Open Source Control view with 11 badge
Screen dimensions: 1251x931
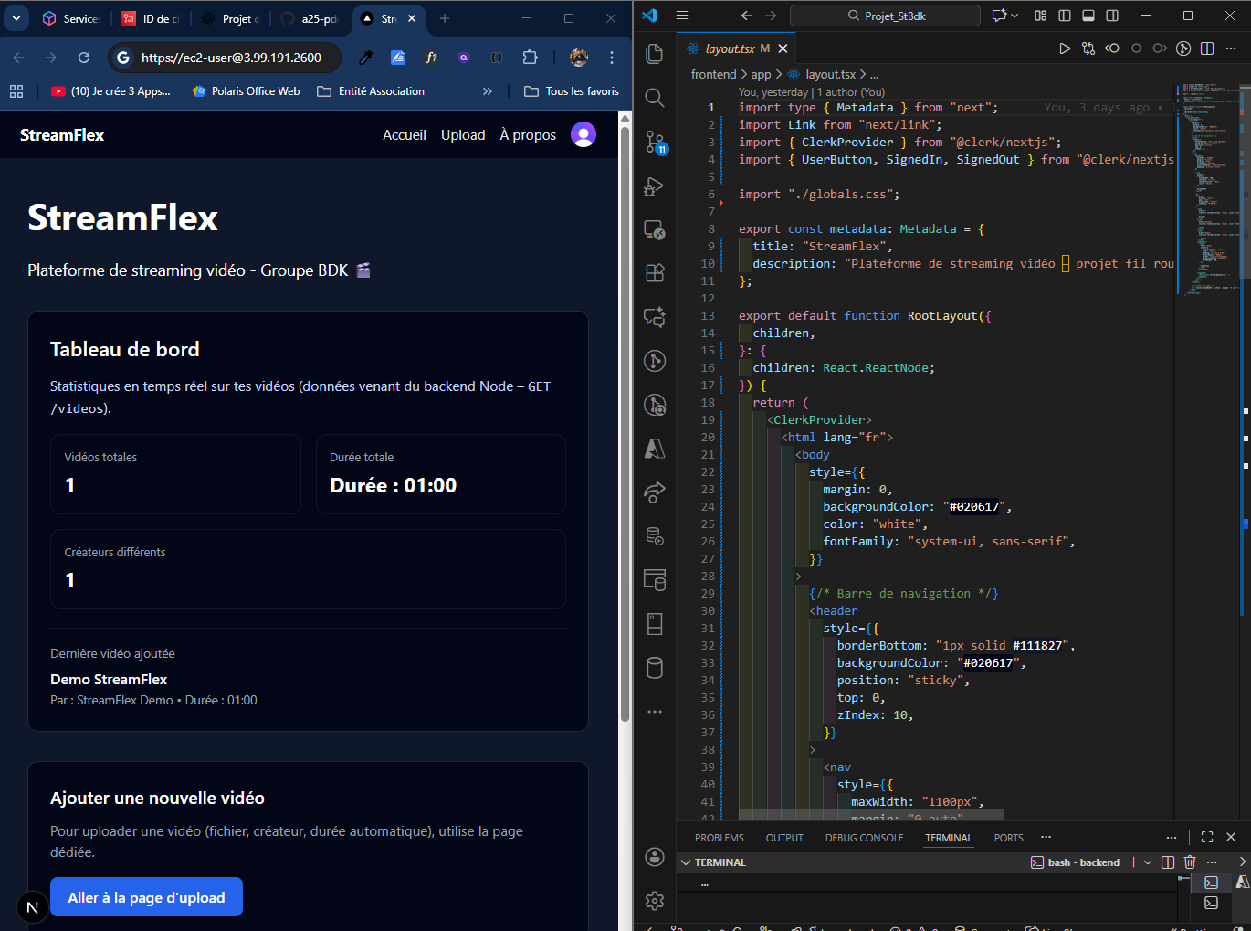(655, 142)
